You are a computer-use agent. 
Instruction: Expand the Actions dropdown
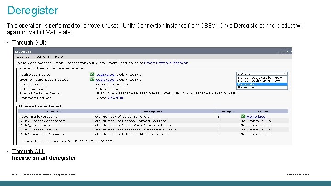[262, 73]
